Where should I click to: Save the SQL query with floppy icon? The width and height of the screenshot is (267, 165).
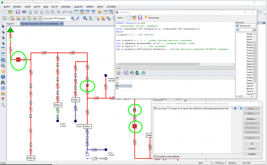click(140, 18)
